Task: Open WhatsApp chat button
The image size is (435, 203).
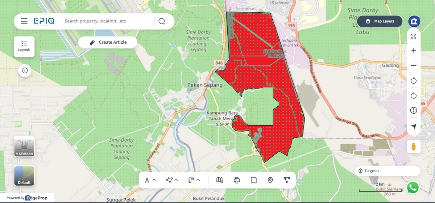Action: tap(413, 187)
